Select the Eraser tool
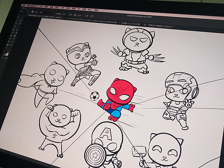 [x=12, y=32]
